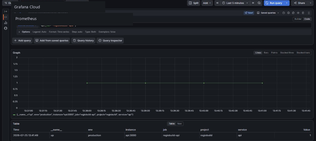Click the round head icon in sidebar
316x141 pixels.
[6, 28]
